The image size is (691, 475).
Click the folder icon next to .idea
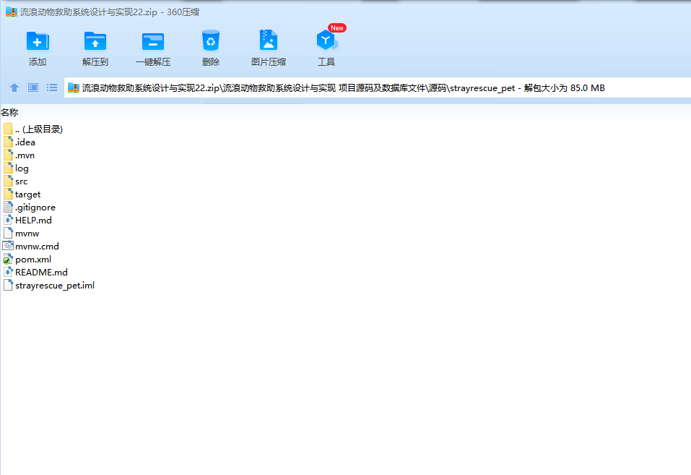pos(8,142)
